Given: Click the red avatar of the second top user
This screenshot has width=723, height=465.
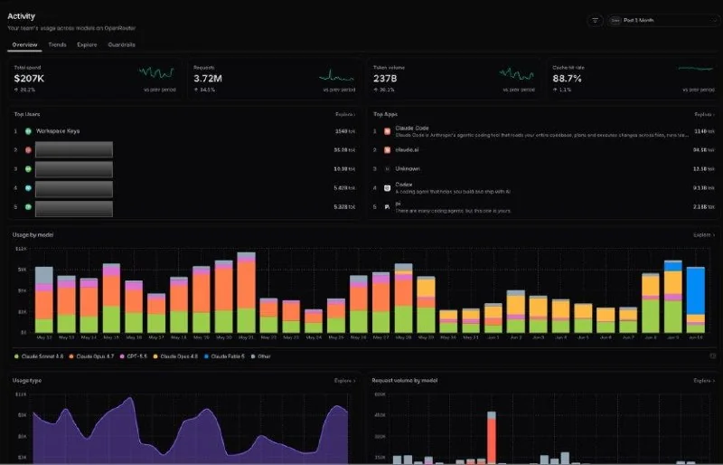Looking at the screenshot, I should click(x=28, y=150).
